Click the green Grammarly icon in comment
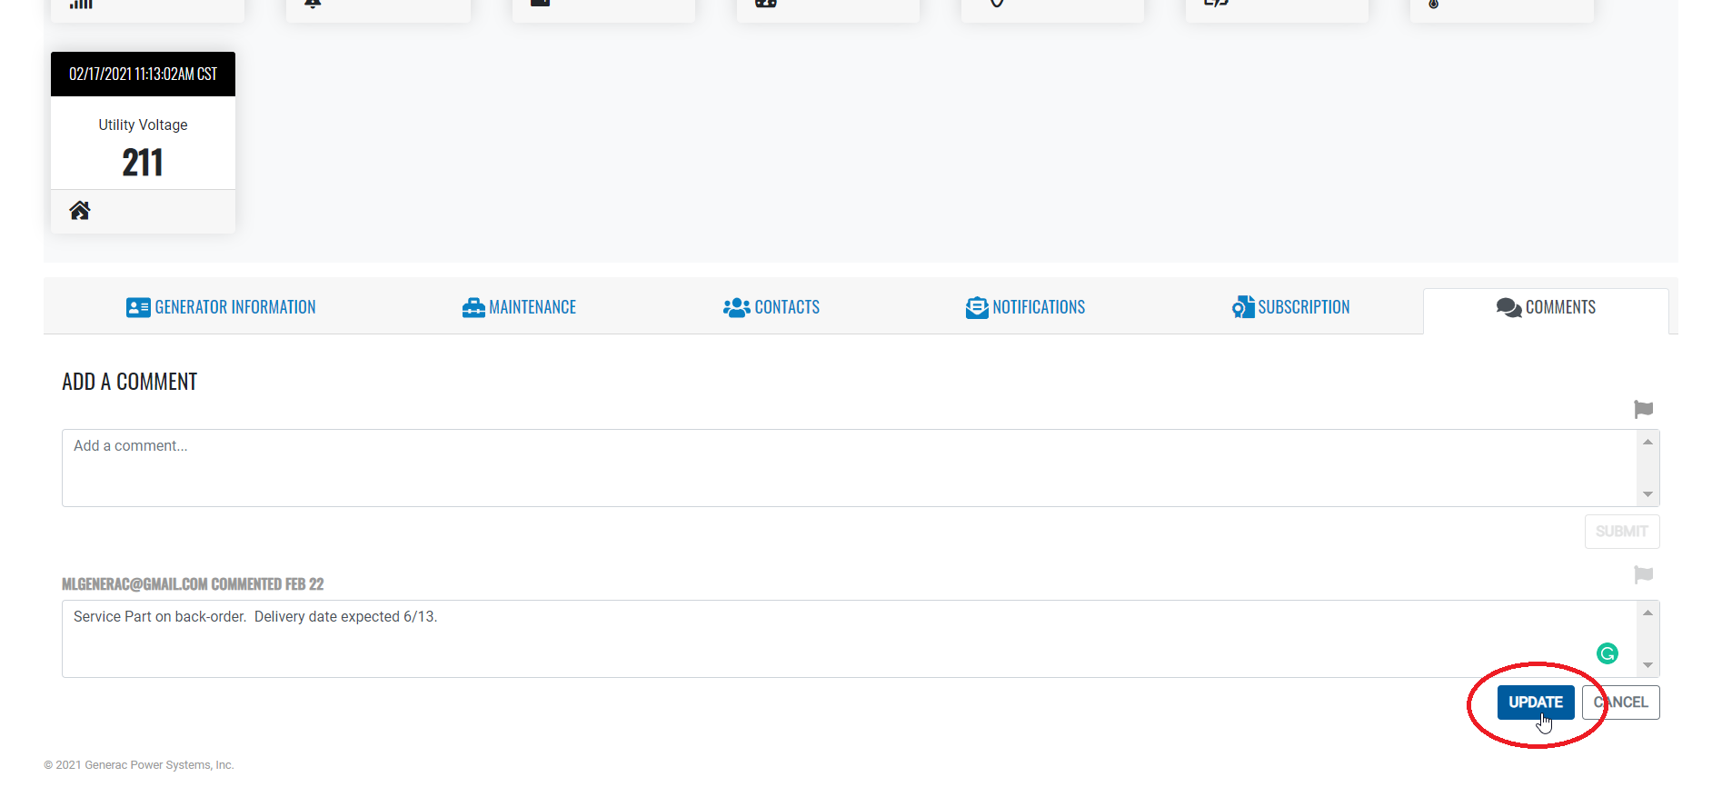1722x787 pixels. (x=1608, y=653)
